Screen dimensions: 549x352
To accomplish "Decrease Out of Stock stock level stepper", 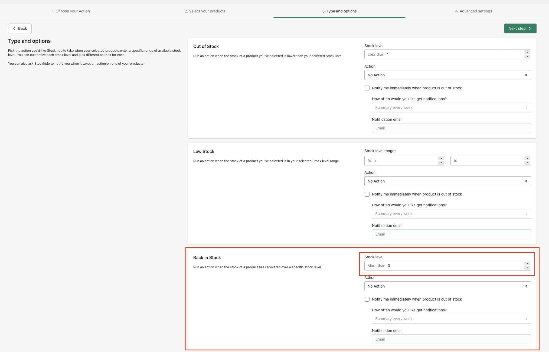I will [x=527, y=57].
